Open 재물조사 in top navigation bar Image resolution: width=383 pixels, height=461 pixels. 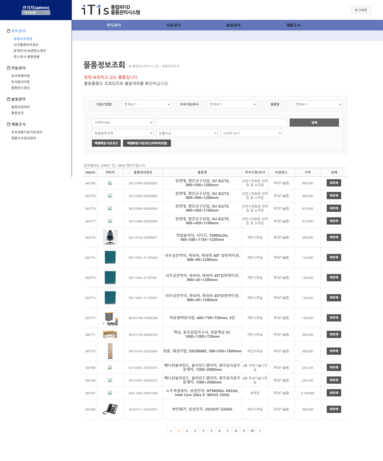(x=293, y=25)
